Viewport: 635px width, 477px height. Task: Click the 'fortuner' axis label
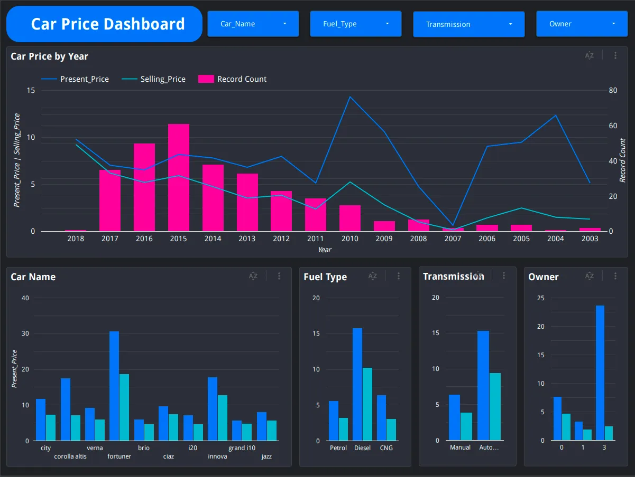119,456
